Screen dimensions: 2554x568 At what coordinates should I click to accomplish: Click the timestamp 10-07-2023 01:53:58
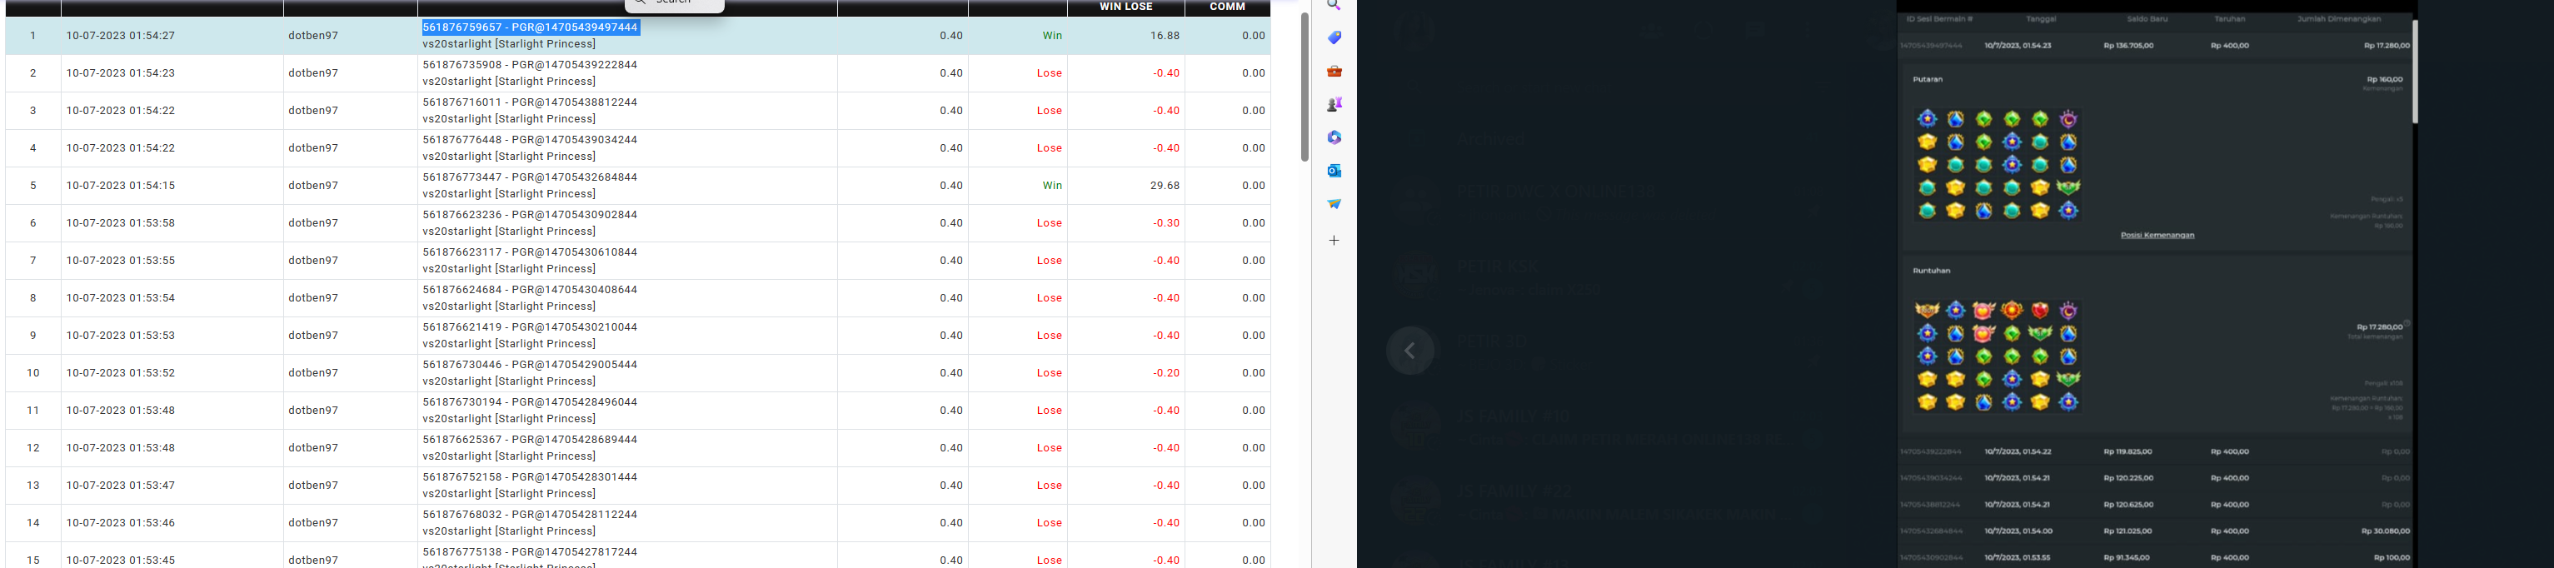pyautogui.click(x=121, y=223)
